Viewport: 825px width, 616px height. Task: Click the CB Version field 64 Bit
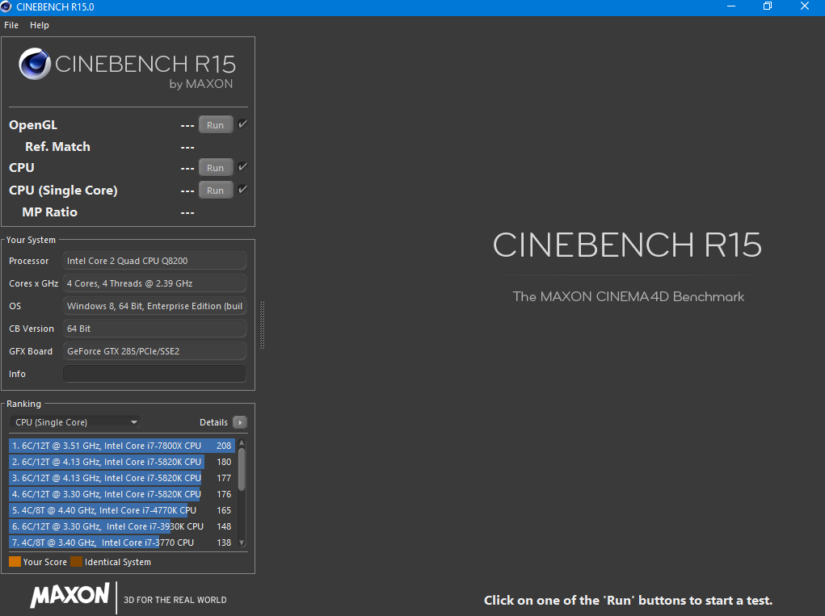coord(154,329)
